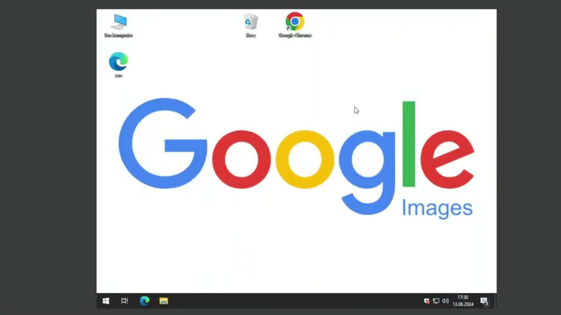
Task: Launch Microsoft Edge from the taskbar
Action: (x=144, y=301)
